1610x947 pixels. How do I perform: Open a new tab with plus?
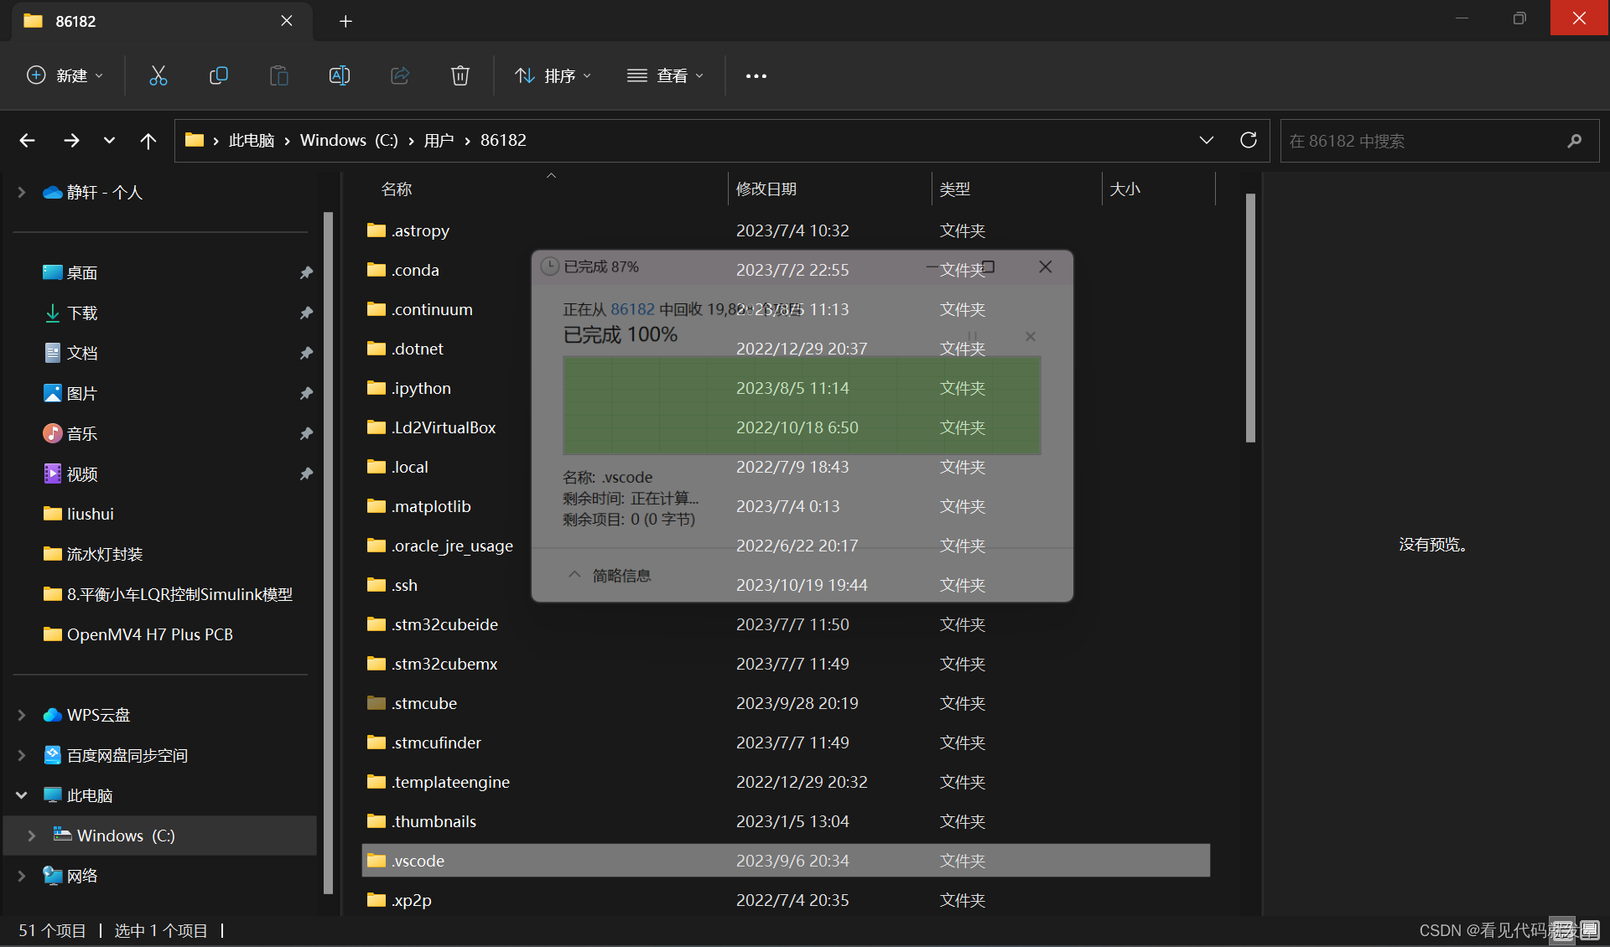tap(345, 21)
